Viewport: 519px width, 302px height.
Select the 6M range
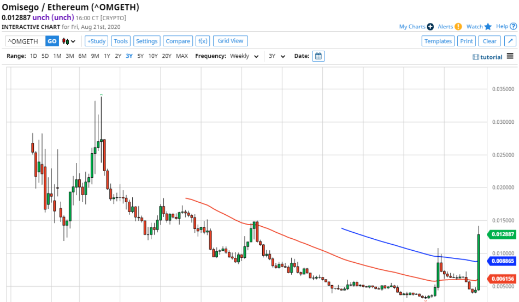click(82, 56)
